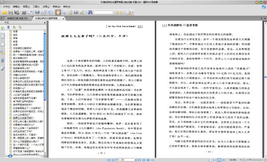Zoom out with the minus button
Viewport: 267px width, 162px height.
[244, 160]
